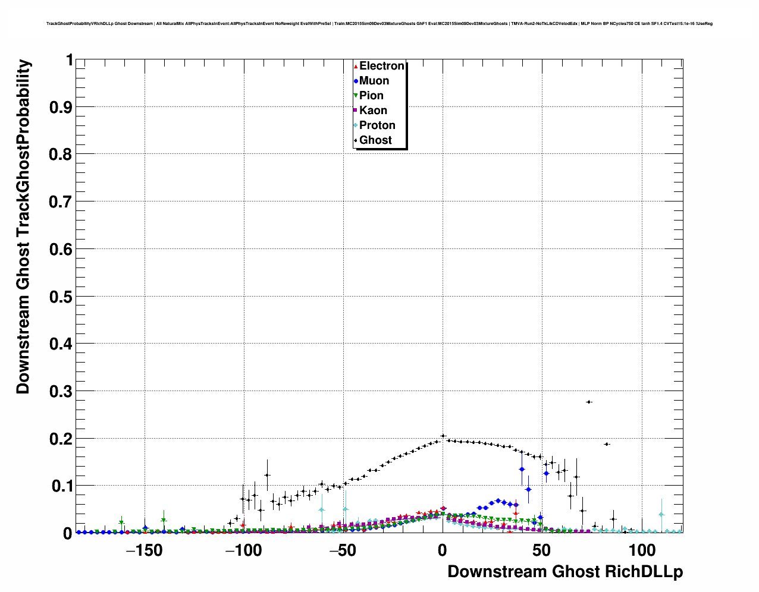The height and width of the screenshot is (592, 759).
Task: Select the Muon legend label
Action: pos(374,81)
